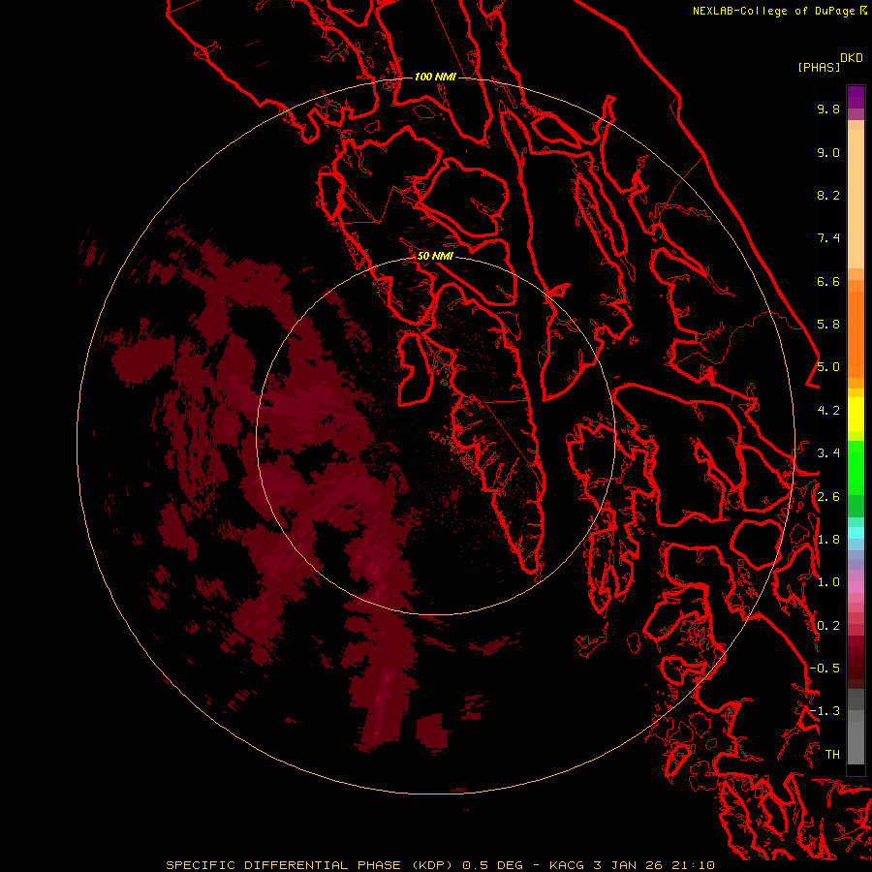The width and height of the screenshot is (872, 872).
Task: Click the NEXLAB-College of DuPage label
Action: click(x=775, y=11)
